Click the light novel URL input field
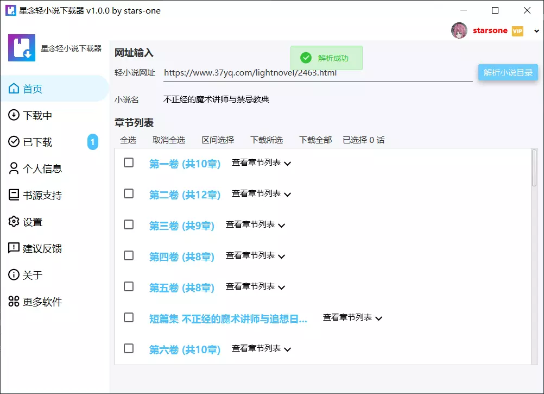This screenshot has width=544, height=394. pos(318,73)
